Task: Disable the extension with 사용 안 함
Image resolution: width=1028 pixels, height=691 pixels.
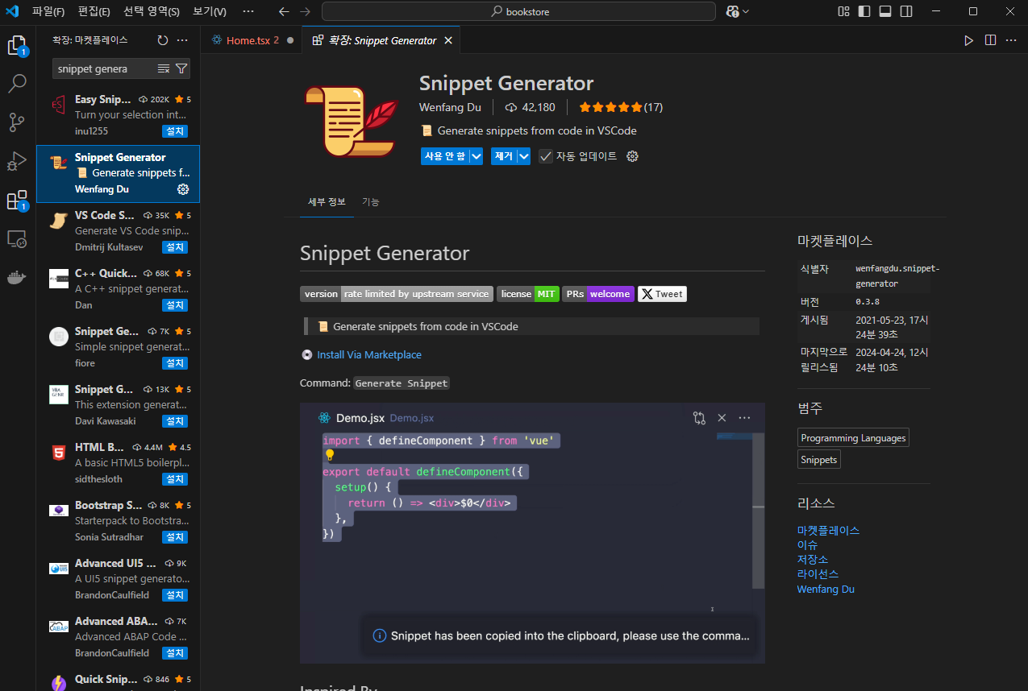Action: coord(445,156)
